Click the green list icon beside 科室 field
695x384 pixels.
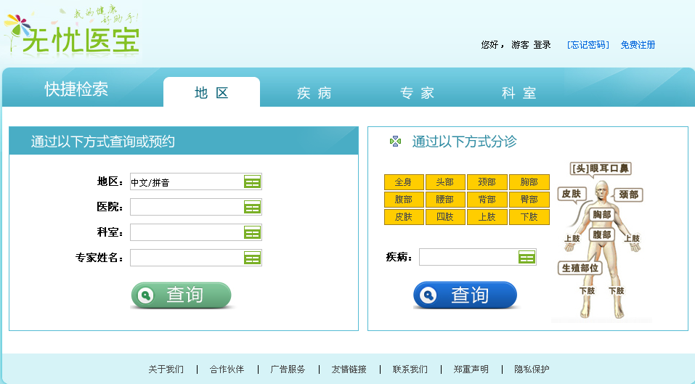(252, 233)
